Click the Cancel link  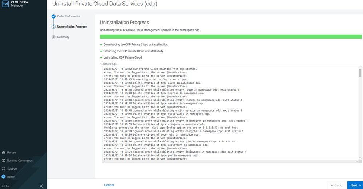(109, 185)
